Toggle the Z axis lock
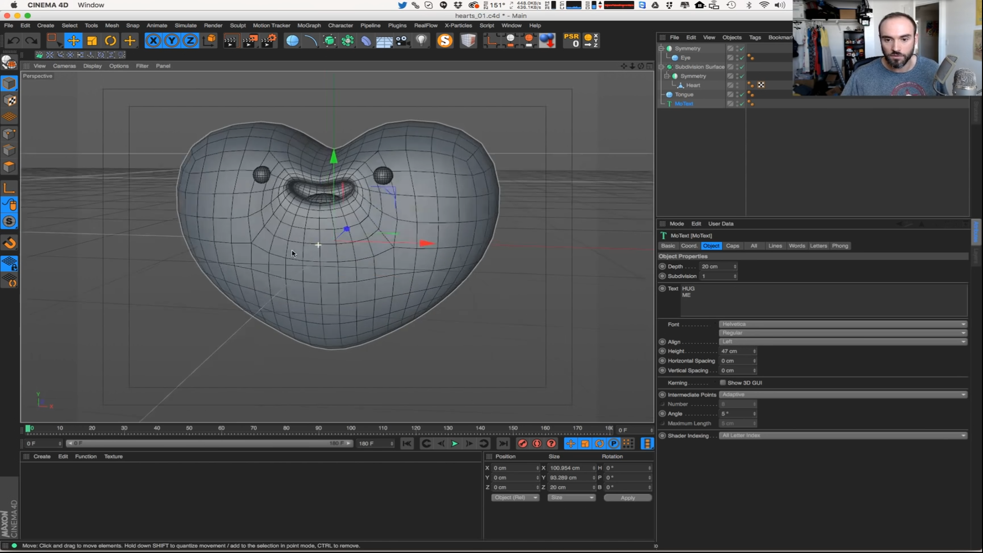 pos(190,41)
